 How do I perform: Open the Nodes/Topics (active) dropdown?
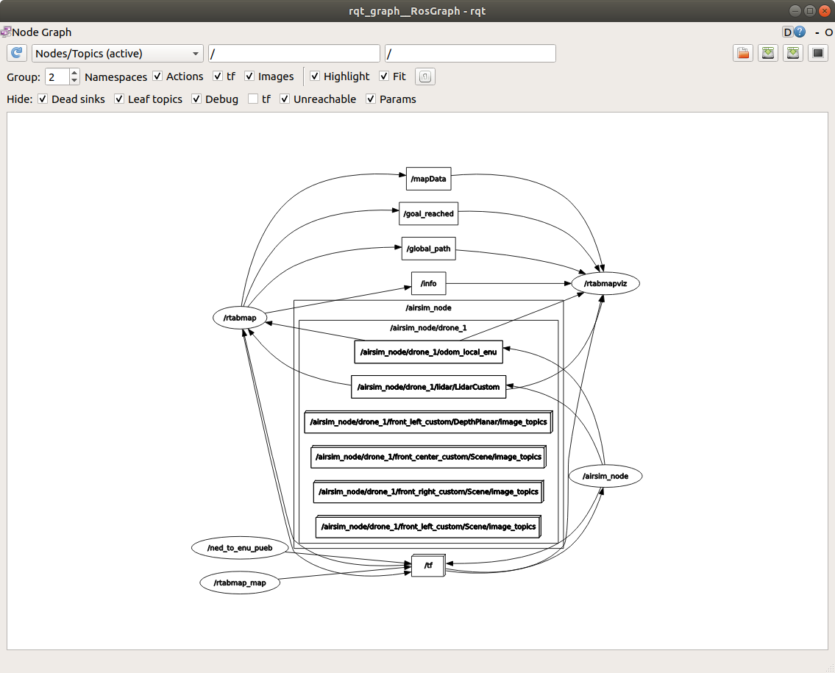118,54
